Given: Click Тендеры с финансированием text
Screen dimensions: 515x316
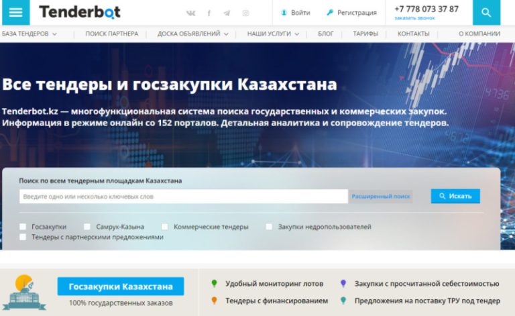Looking at the screenshot, I should click(x=276, y=301).
